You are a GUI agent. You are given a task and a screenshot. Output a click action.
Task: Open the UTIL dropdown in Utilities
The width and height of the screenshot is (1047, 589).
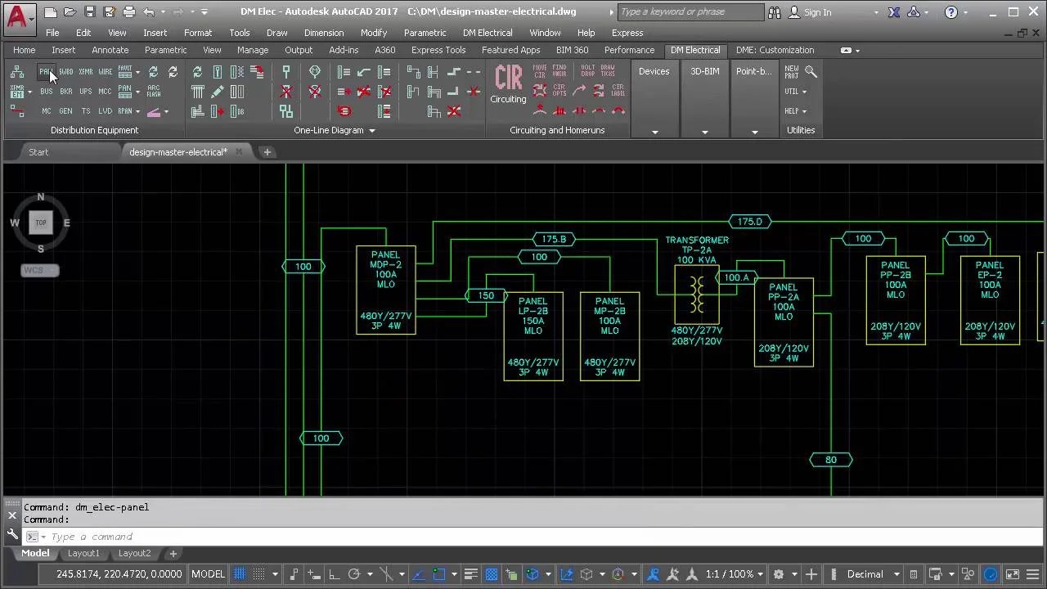[796, 92]
